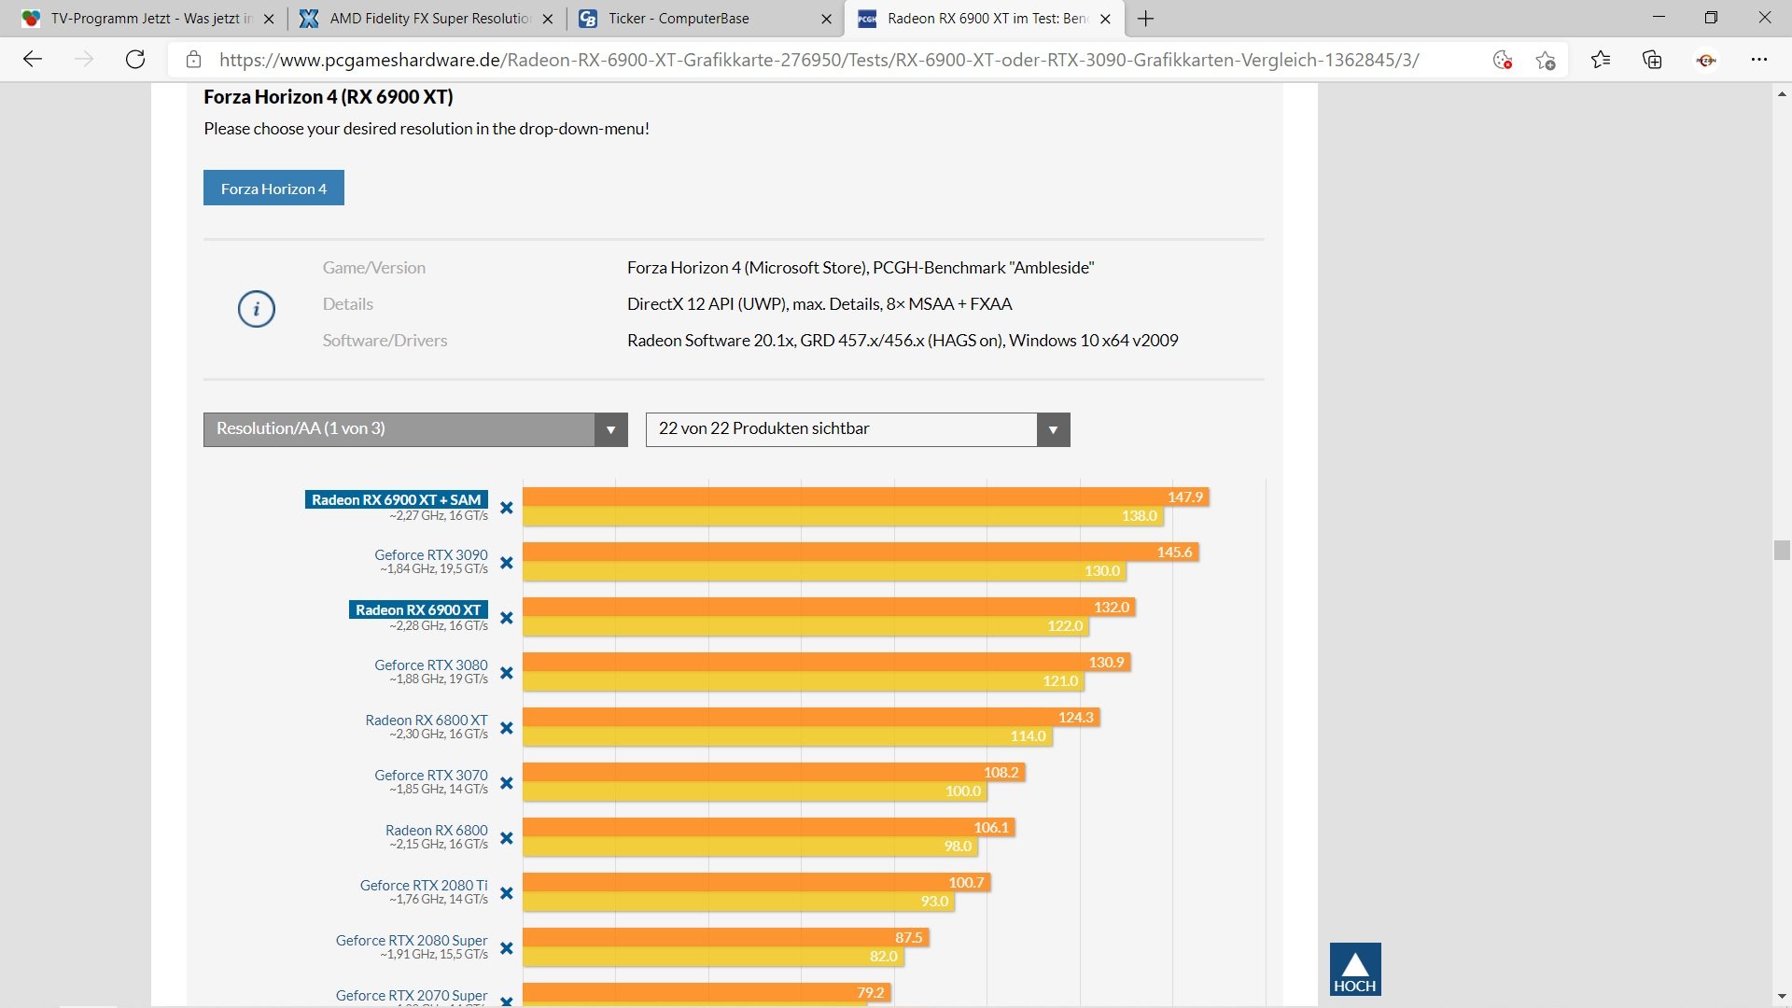The image size is (1792, 1008).
Task: Click the HOCH scroll-to-top button
Action: pyautogui.click(x=1354, y=969)
